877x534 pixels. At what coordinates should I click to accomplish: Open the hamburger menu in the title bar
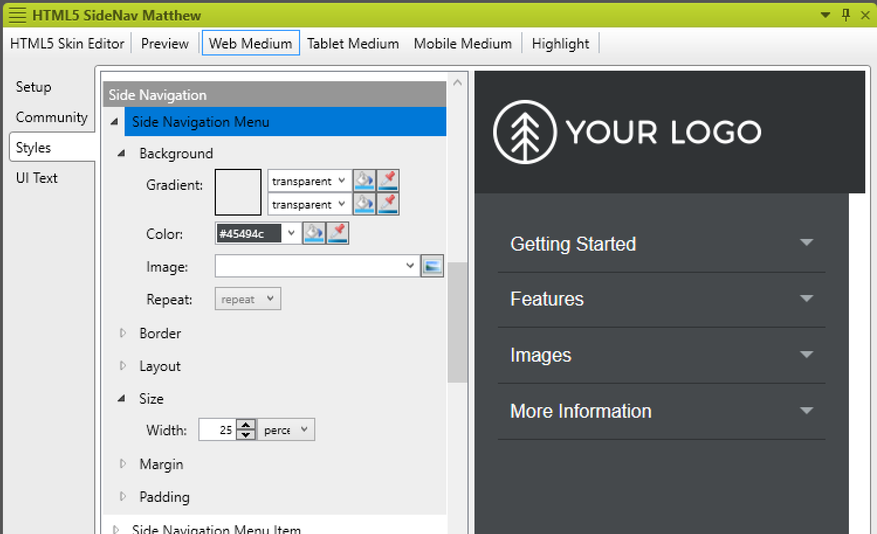point(17,15)
